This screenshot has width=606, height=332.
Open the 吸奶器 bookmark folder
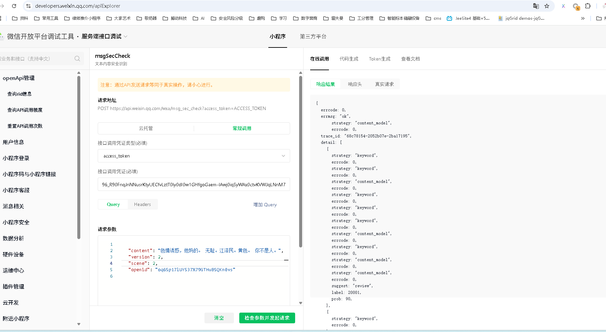click(147, 18)
